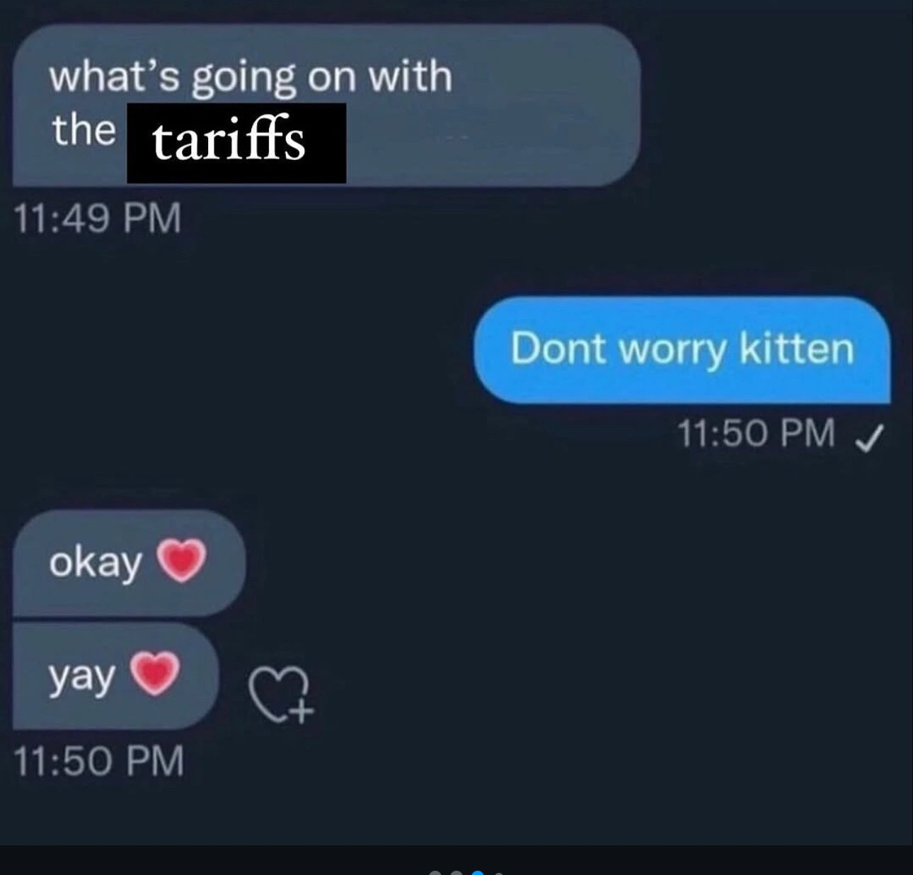Image resolution: width=913 pixels, height=875 pixels.
Task: Click the sent checkmark next to 11:50 PM
Action: pyautogui.click(x=868, y=439)
